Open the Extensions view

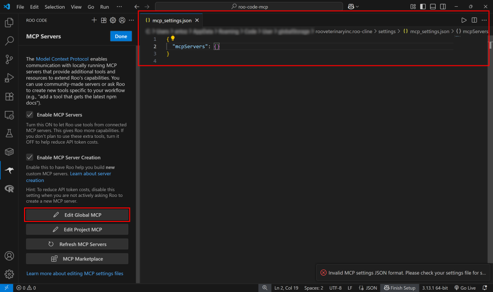[10, 96]
